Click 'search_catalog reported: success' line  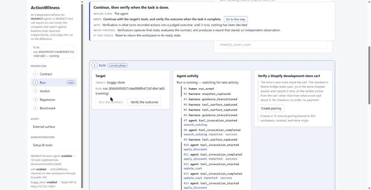(210, 134)
